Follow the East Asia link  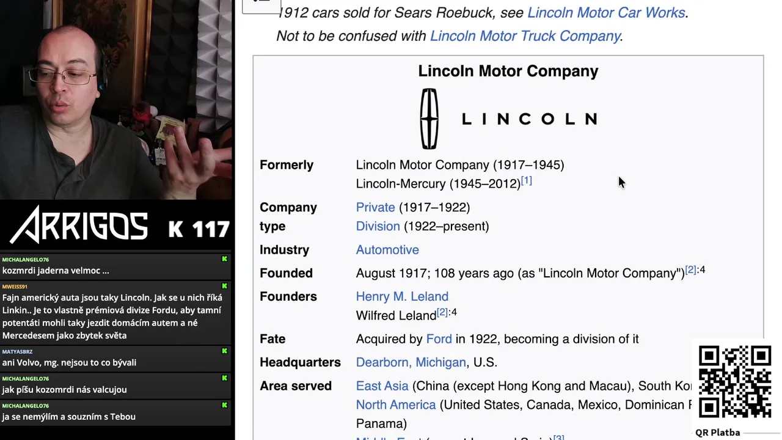(382, 386)
